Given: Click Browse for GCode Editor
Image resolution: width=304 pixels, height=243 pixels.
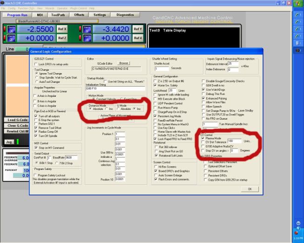Looking at the screenshot, I should pos(123,63).
